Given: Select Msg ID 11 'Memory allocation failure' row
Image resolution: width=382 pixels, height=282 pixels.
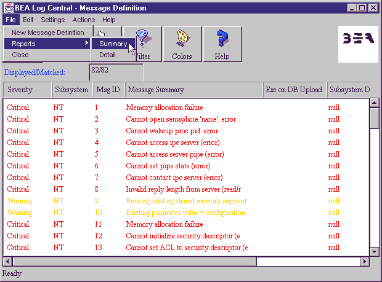Looking at the screenshot, I should pyautogui.click(x=186, y=224).
